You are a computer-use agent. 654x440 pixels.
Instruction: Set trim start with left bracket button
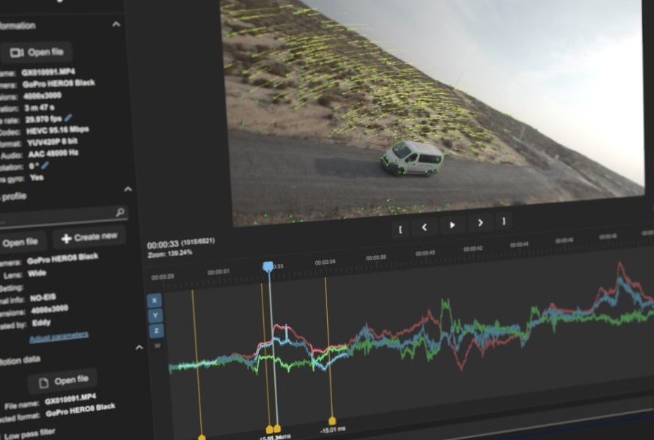(x=400, y=230)
